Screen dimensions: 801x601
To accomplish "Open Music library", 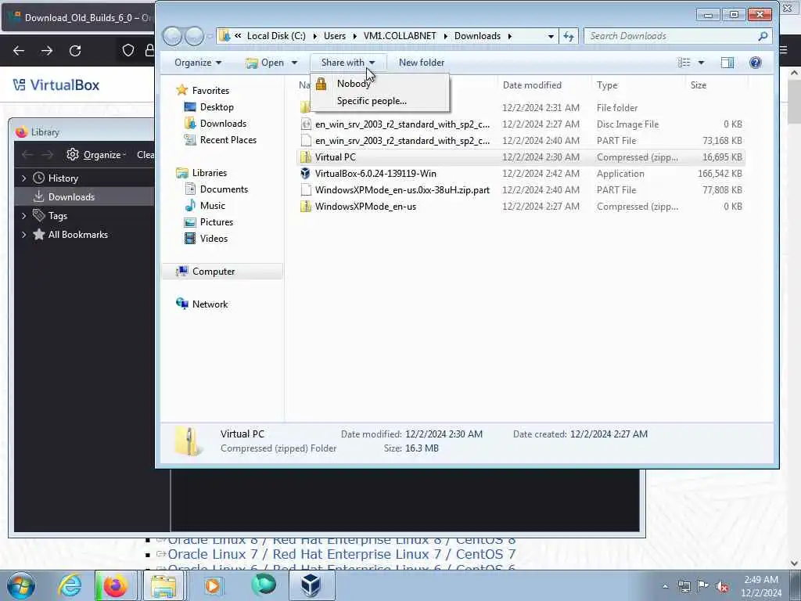I will pos(213,206).
